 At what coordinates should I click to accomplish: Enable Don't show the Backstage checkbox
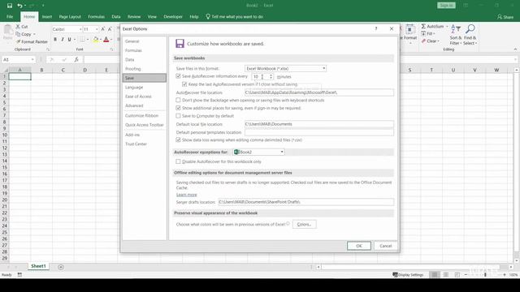178,100
